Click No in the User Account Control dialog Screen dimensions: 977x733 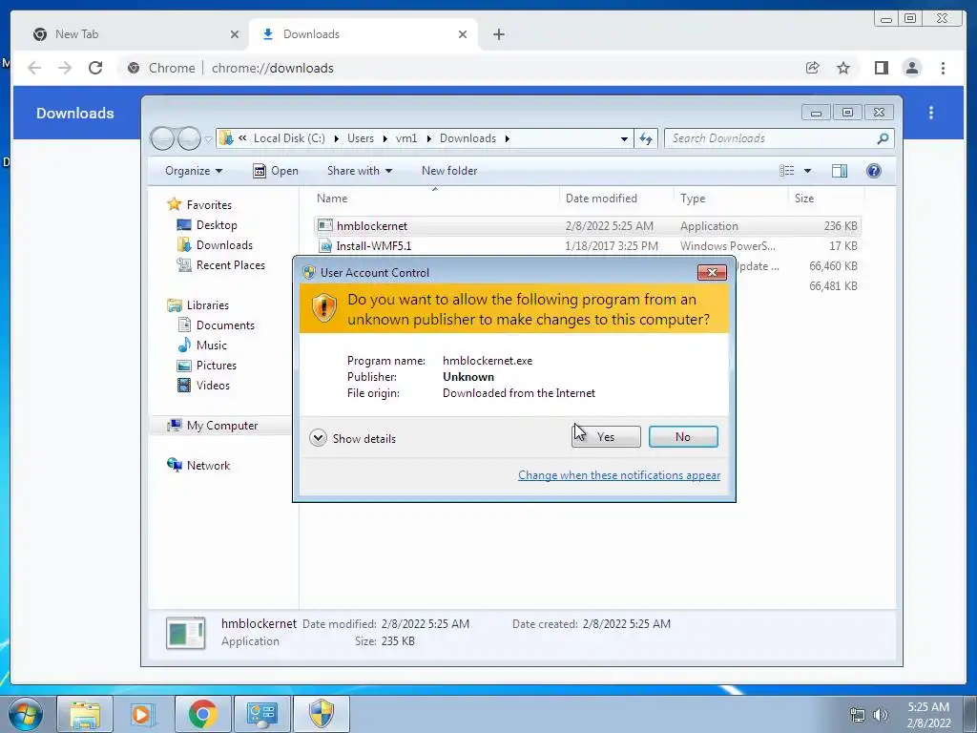click(x=683, y=437)
